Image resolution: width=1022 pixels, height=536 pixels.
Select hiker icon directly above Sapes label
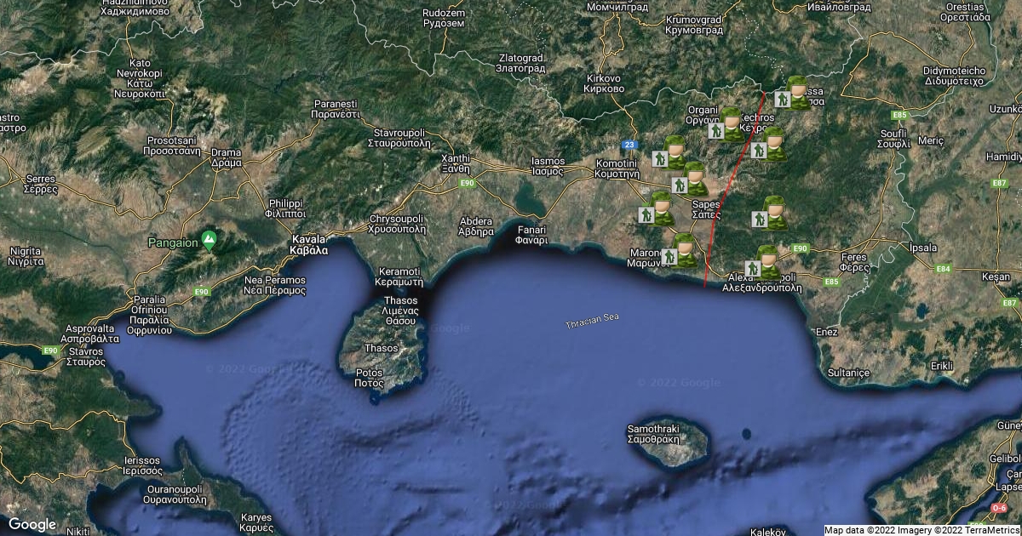tap(679, 185)
